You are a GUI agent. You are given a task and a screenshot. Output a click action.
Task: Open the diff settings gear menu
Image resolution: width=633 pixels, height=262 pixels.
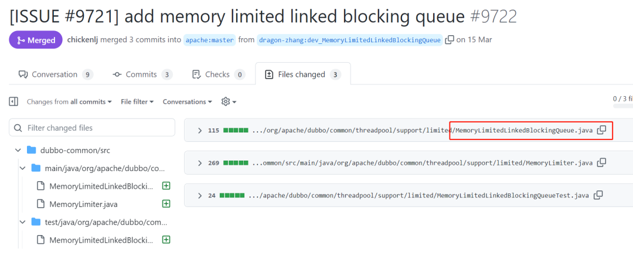[x=229, y=102]
